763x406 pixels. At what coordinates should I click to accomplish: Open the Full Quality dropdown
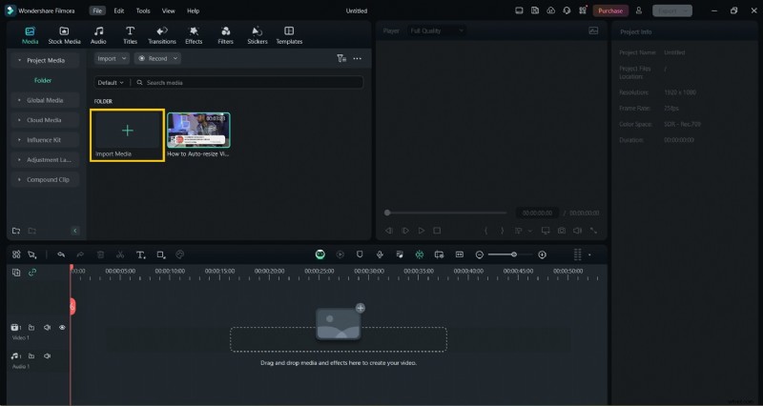(436, 30)
